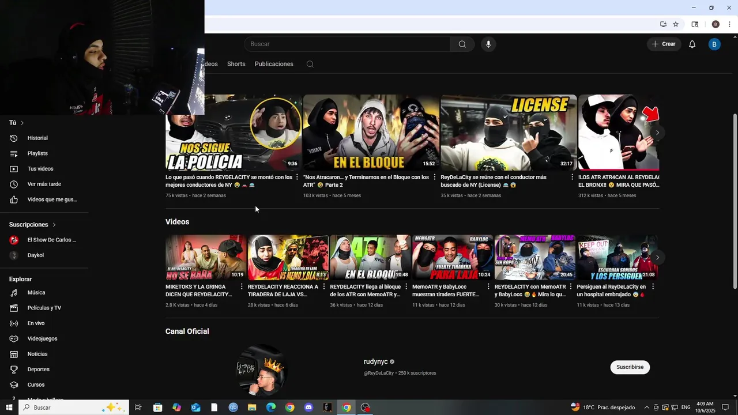
Task: Show next videos in top featured row
Action: click(657, 133)
